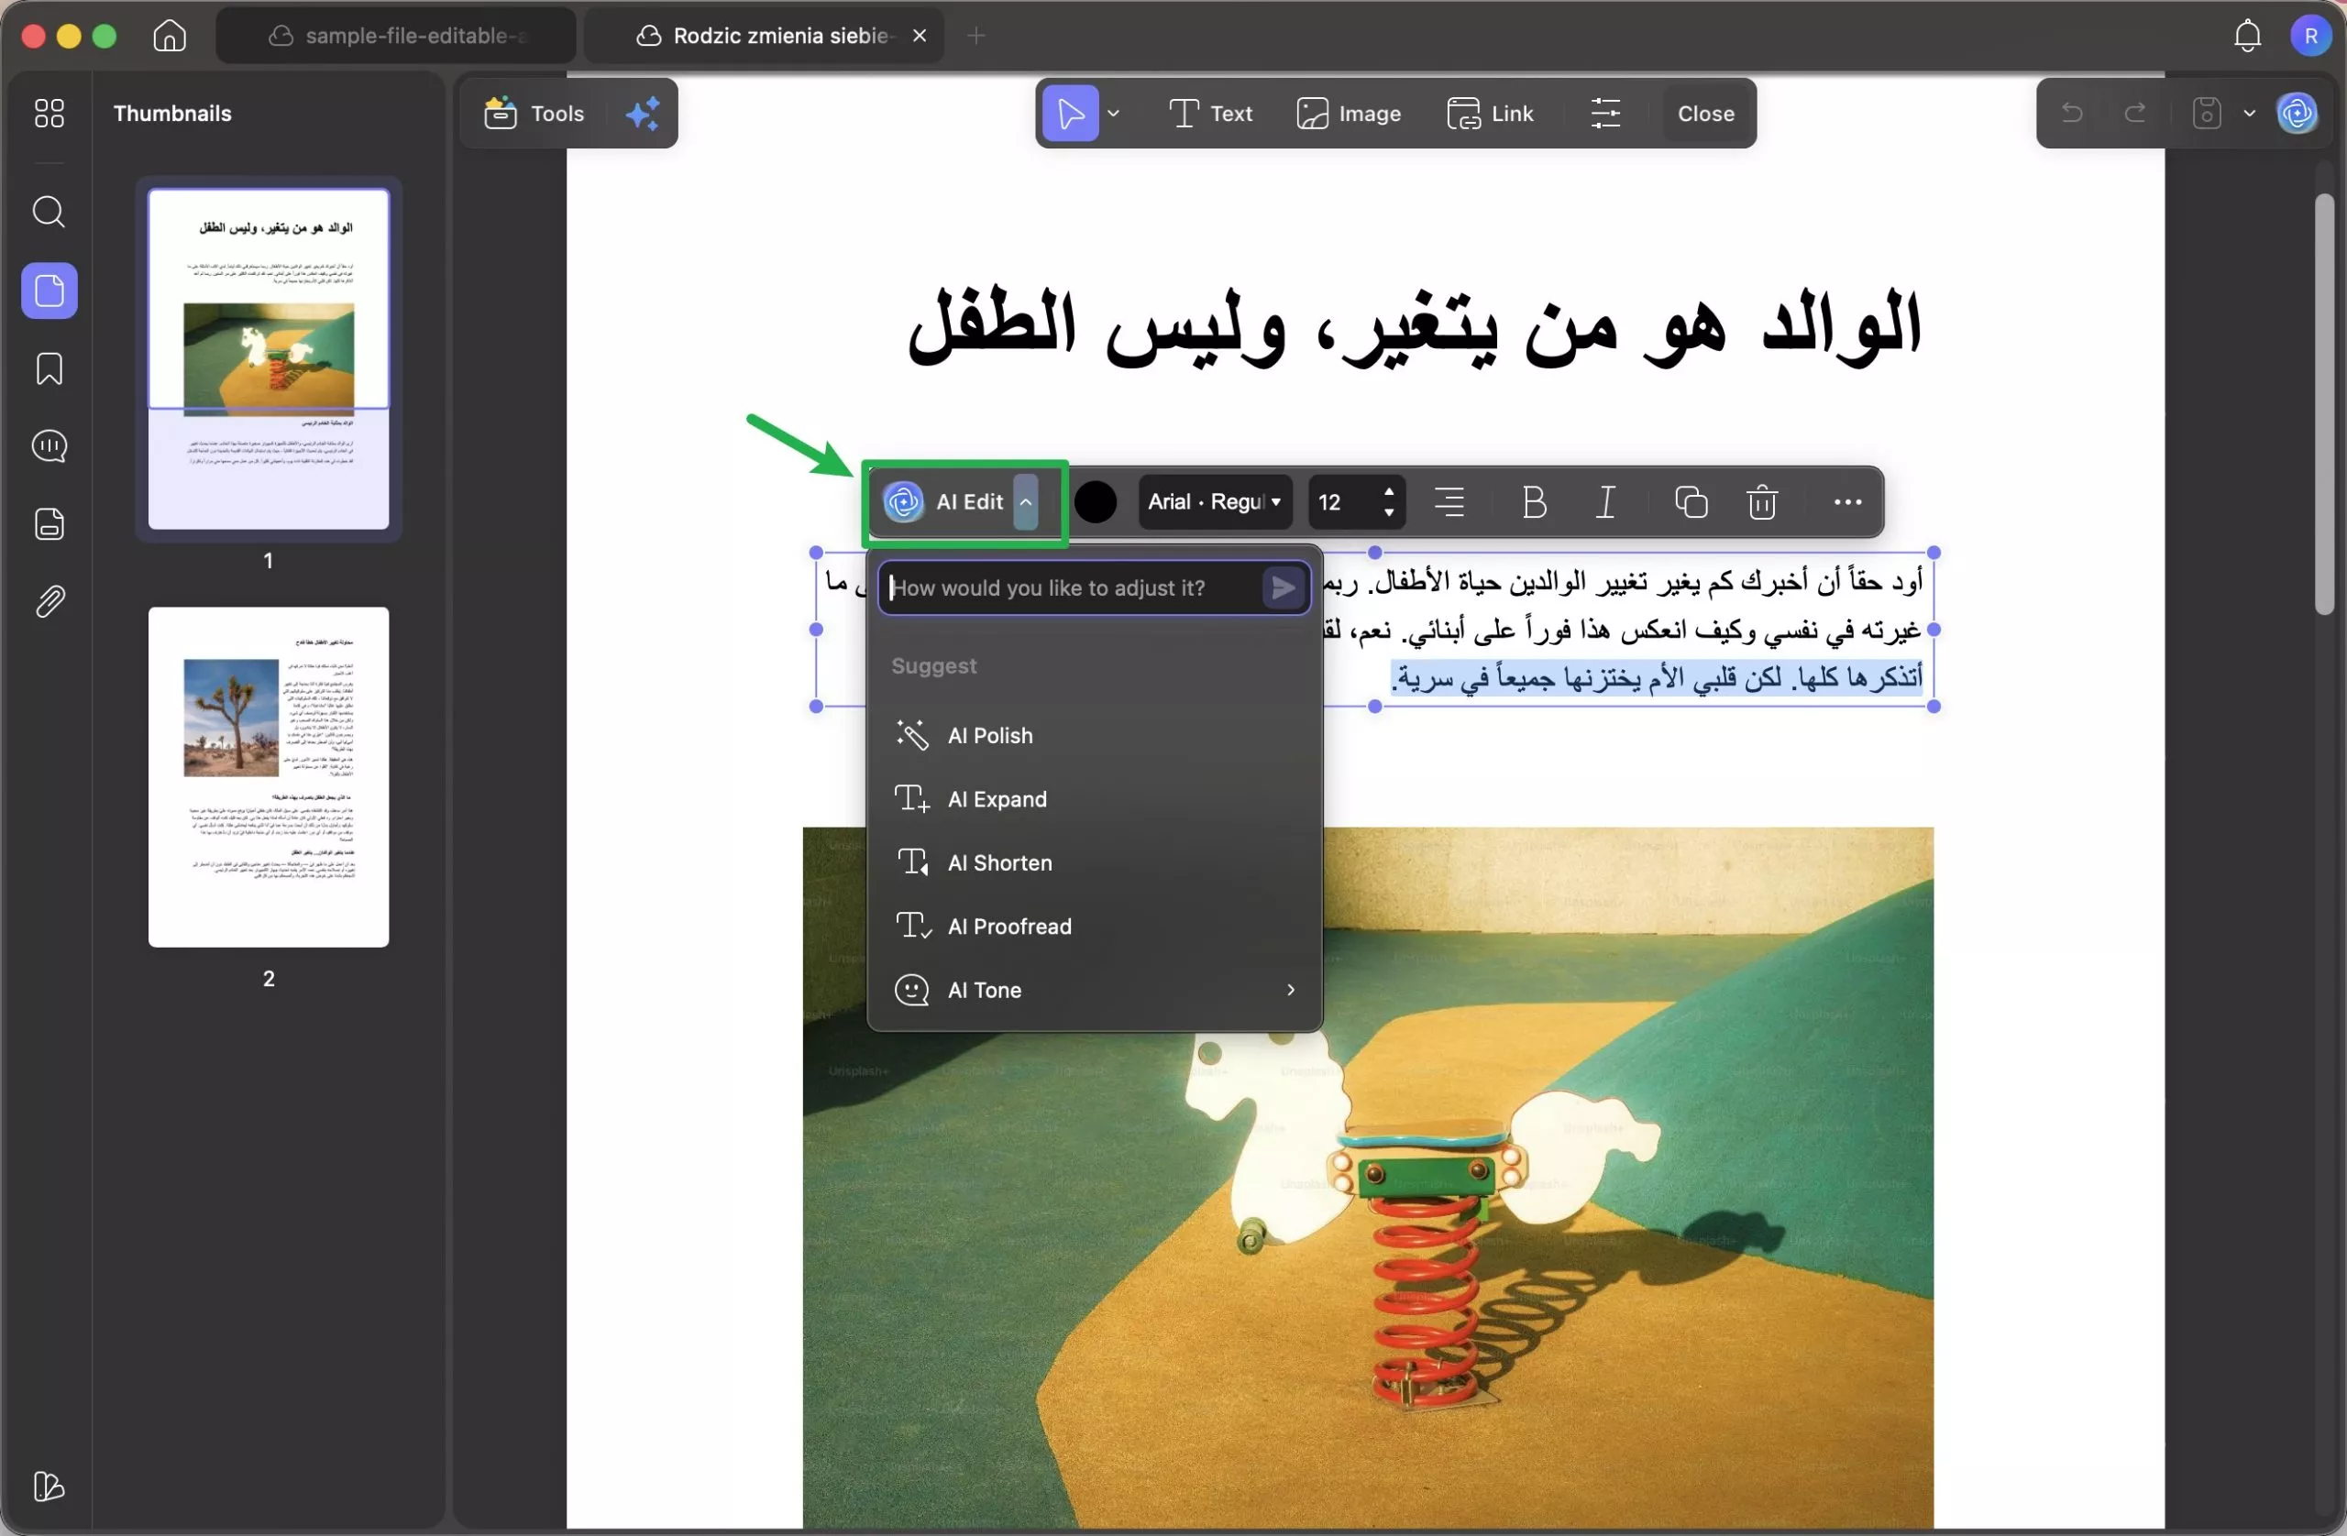Open the notifications bell
2347x1536 pixels.
2246,36
